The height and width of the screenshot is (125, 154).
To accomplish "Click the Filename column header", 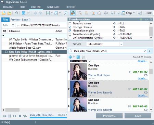I will [x=31, y=31].
